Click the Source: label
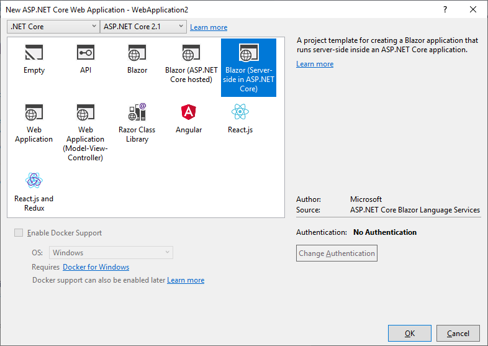This screenshot has height=346, width=488. tap(308, 210)
